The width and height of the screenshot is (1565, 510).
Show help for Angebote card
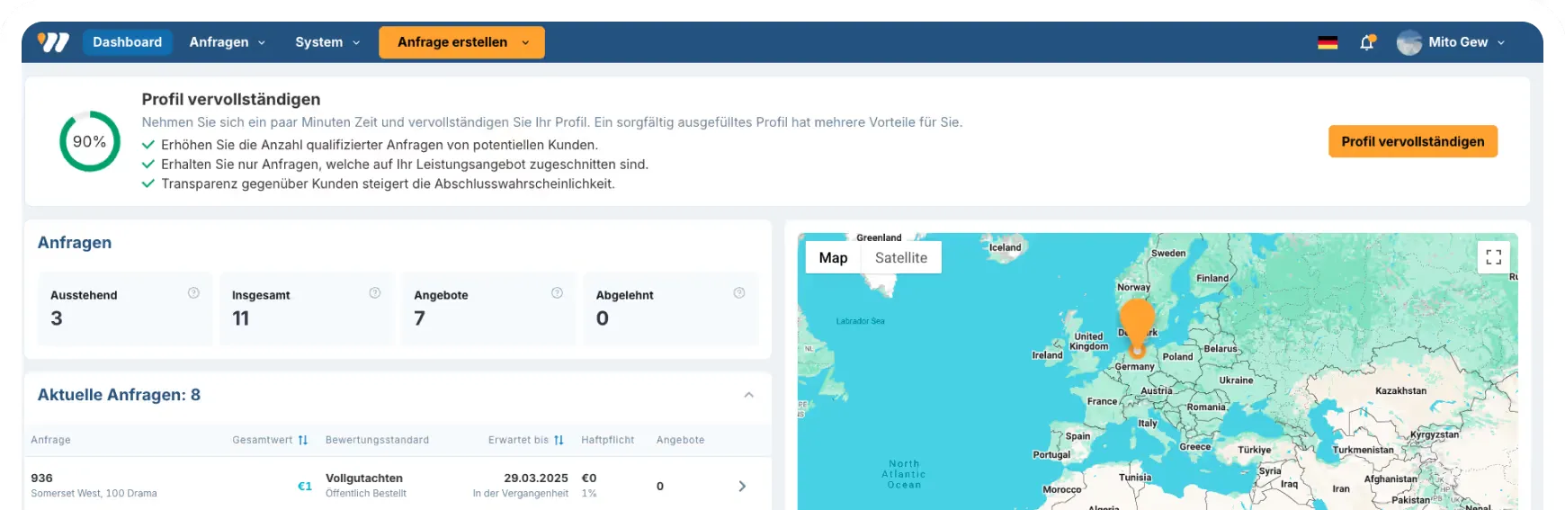click(557, 293)
